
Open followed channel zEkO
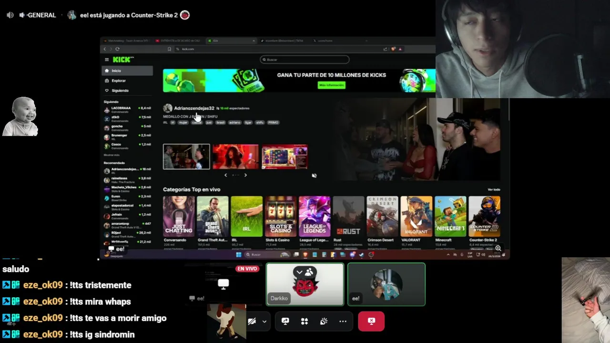click(x=127, y=118)
